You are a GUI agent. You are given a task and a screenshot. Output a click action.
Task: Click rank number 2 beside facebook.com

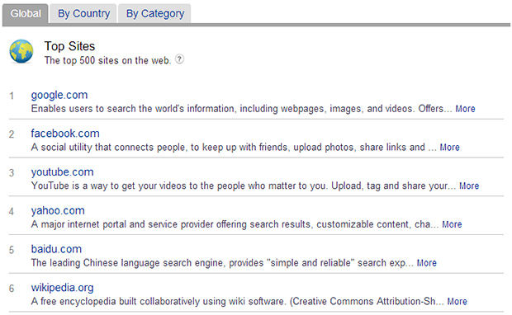click(12, 134)
